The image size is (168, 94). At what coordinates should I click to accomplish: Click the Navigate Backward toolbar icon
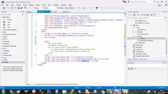tap(4, 8)
